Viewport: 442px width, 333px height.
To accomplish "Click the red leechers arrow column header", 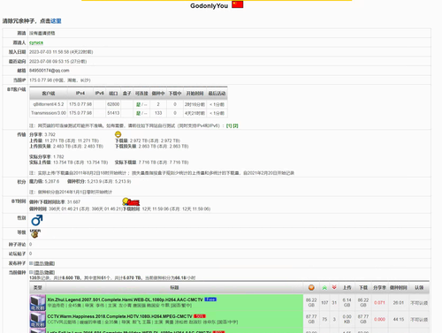I will pyautogui.click(x=334, y=287).
